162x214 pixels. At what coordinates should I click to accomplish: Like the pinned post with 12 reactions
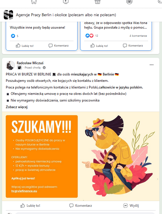pyautogui.click(x=99, y=46)
